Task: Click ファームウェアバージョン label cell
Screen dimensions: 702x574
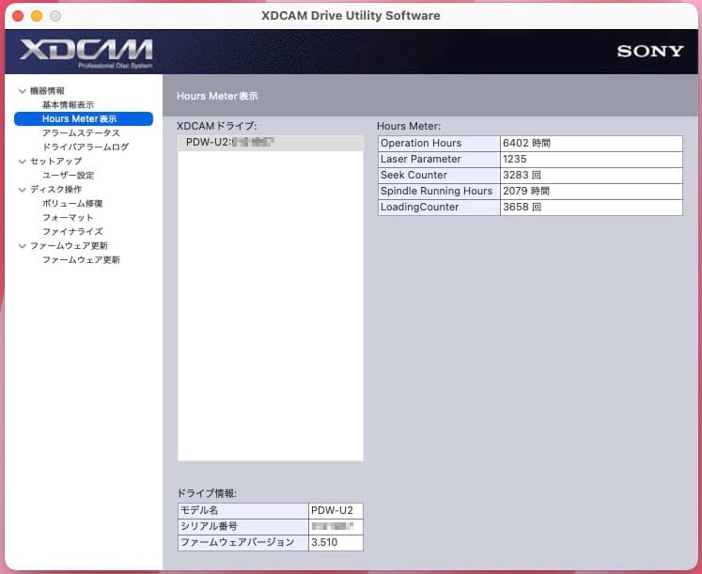Action: tap(243, 543)
